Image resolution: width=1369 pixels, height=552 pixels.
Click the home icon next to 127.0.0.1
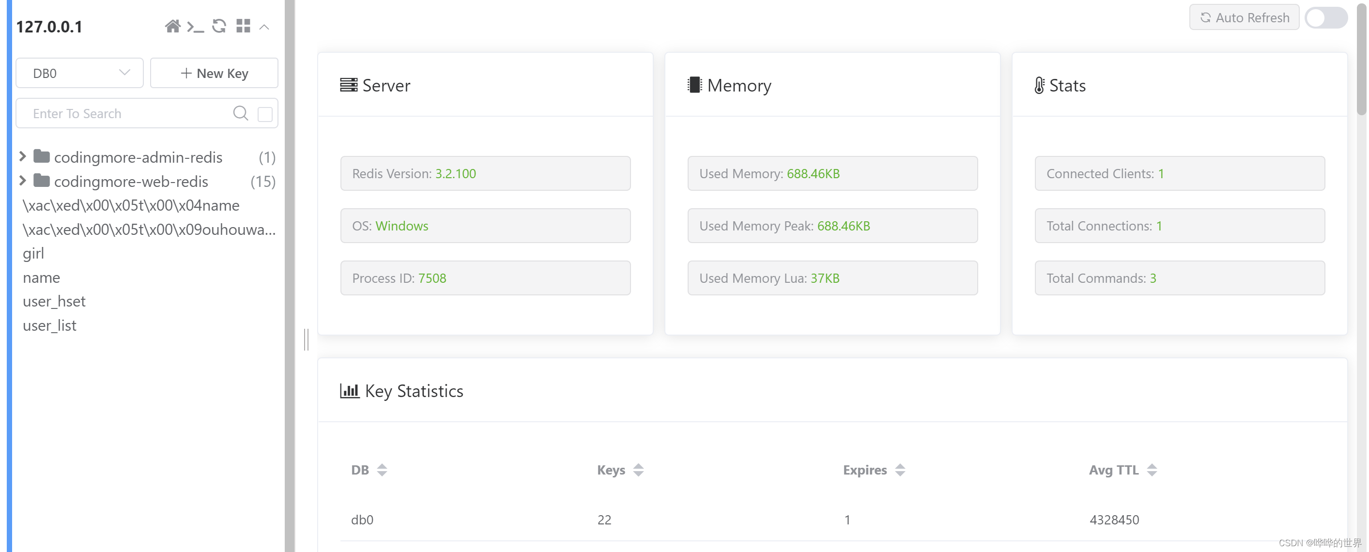pyautogui.click(x=172, y=26)
